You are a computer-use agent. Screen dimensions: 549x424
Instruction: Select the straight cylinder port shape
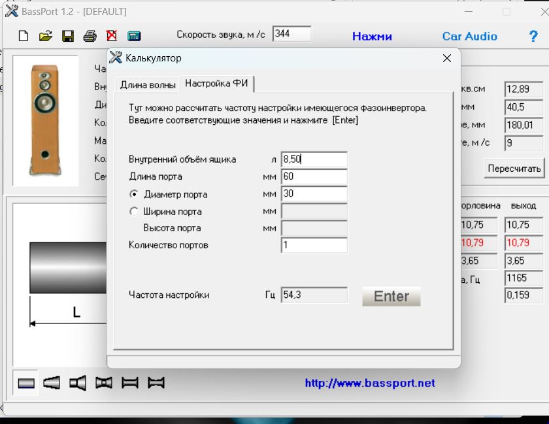[26, 383]
